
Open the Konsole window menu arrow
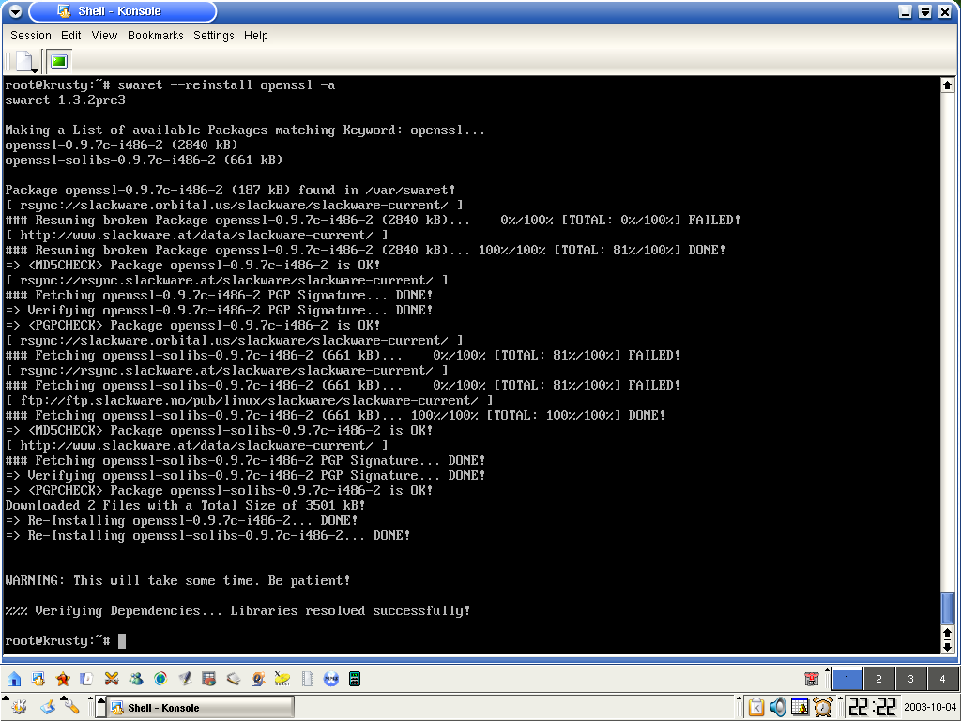pyautogui.click(x=15, y=11)
